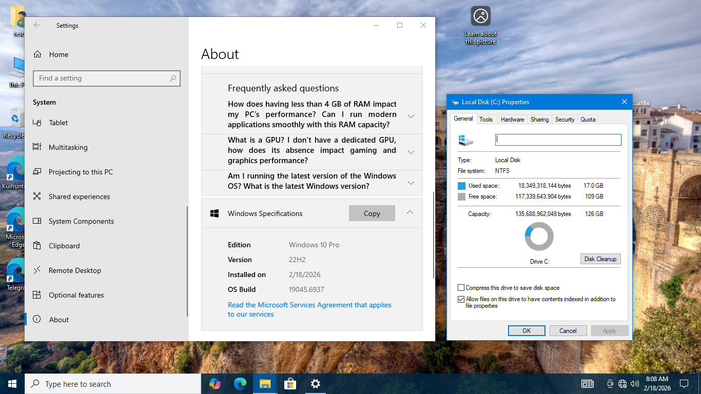701x394 pixels.
Task: Click the blue Used space color swatch
Action: (461, 186)
